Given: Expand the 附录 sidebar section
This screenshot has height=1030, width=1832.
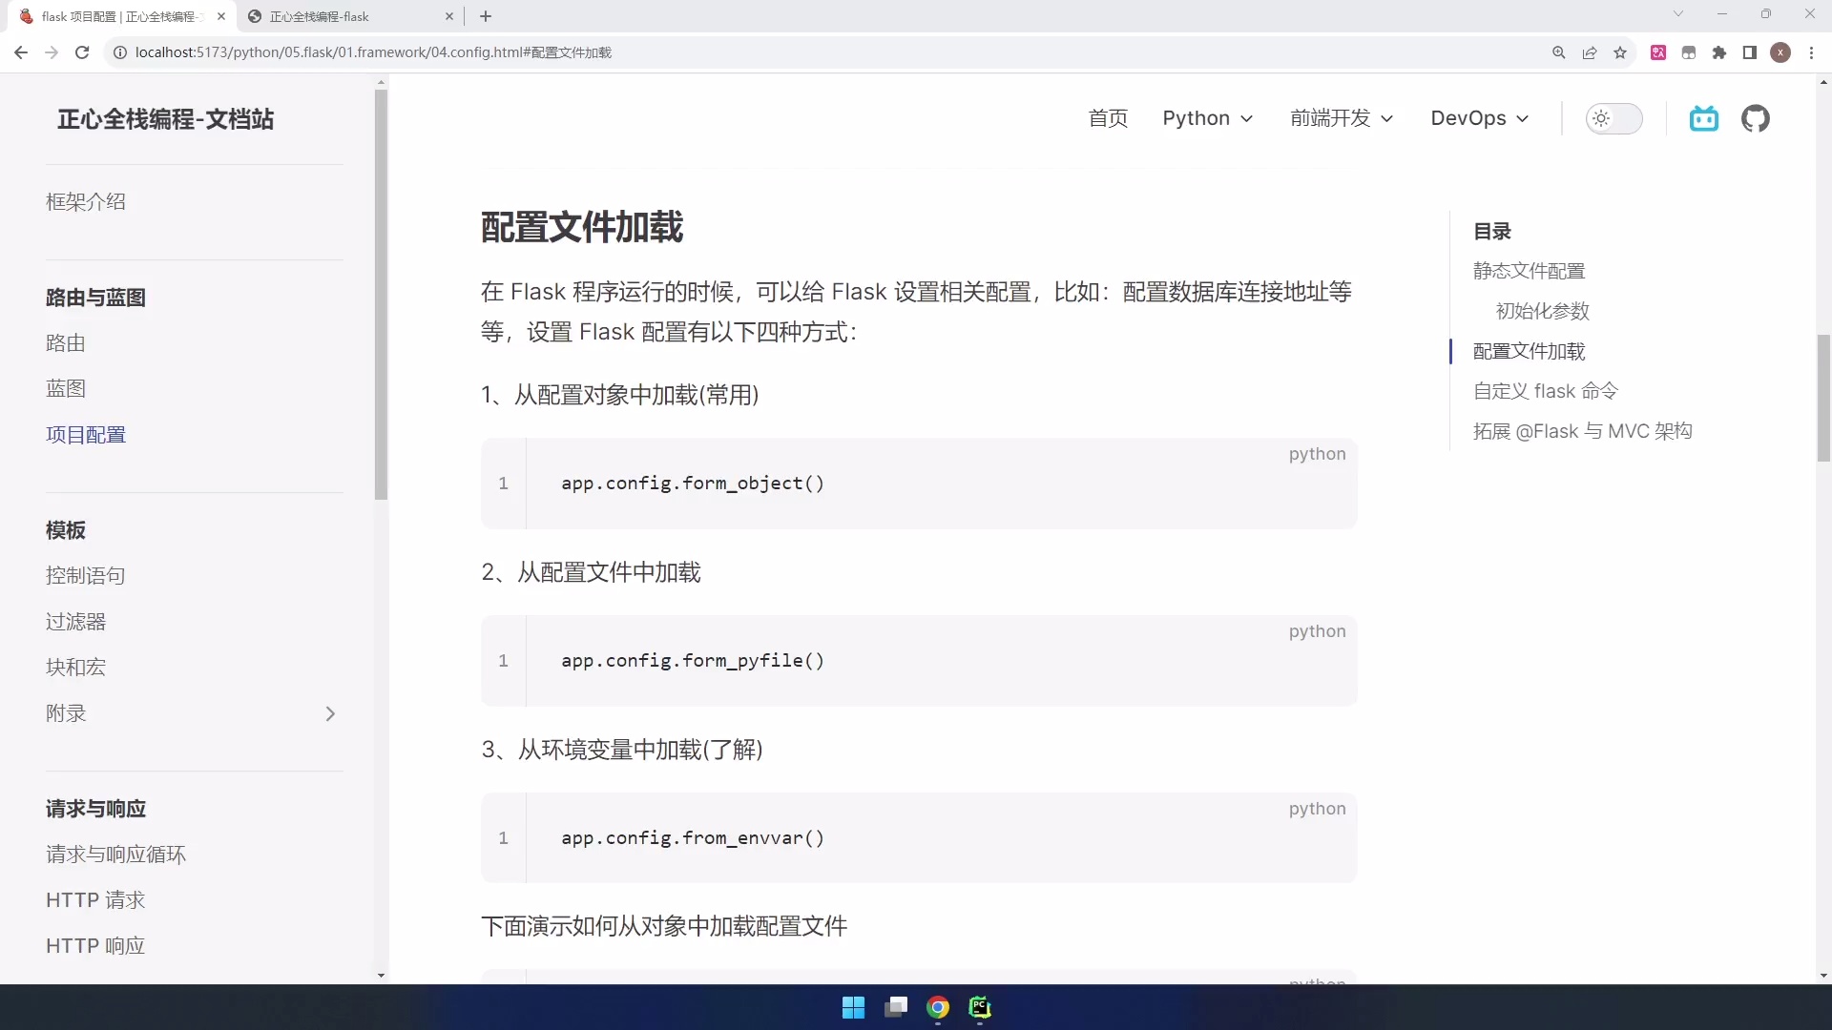Looking at the screenshot, I should pos(192,713).
